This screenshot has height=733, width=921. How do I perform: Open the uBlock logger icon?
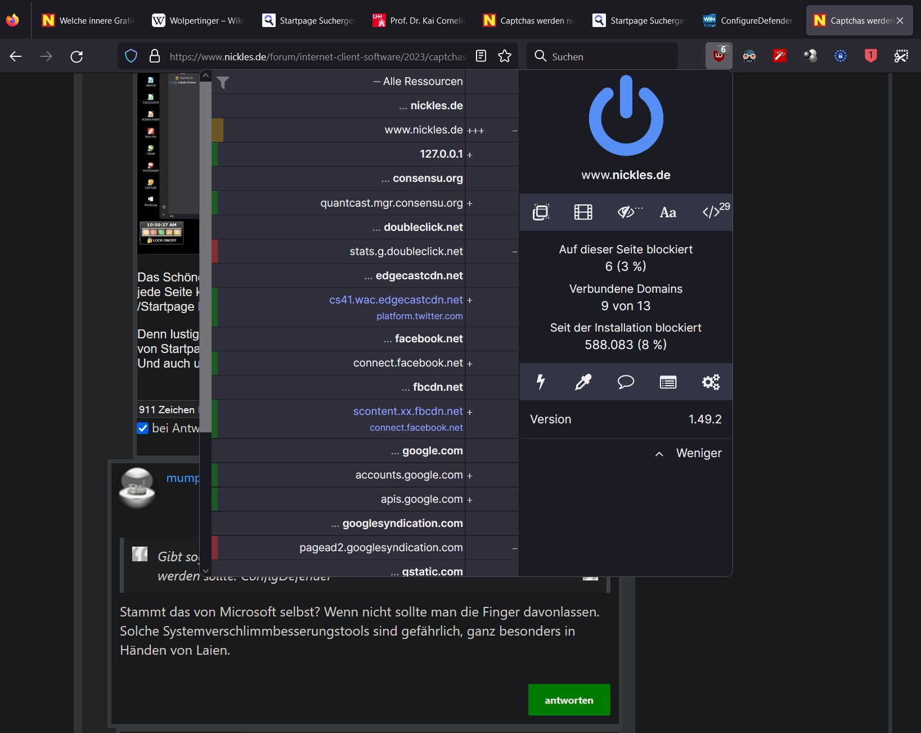tap(668, 382)
